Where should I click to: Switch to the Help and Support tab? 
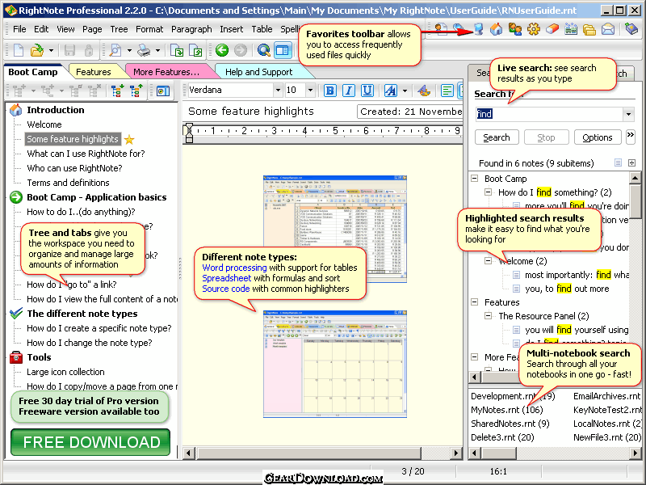click(258, 72)
